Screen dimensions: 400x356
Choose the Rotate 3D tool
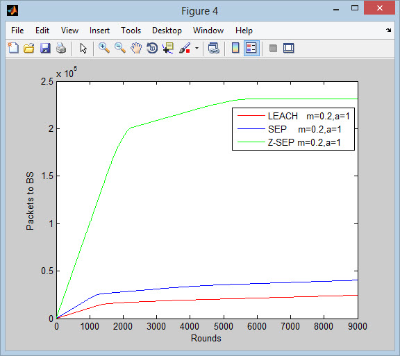click(152, 48)
